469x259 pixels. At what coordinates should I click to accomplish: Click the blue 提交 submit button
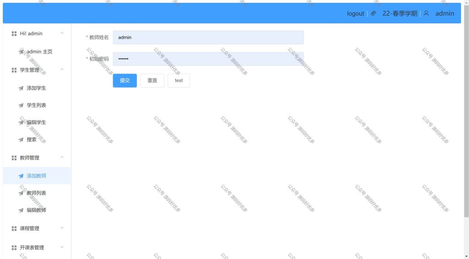[x=125, y=80]
